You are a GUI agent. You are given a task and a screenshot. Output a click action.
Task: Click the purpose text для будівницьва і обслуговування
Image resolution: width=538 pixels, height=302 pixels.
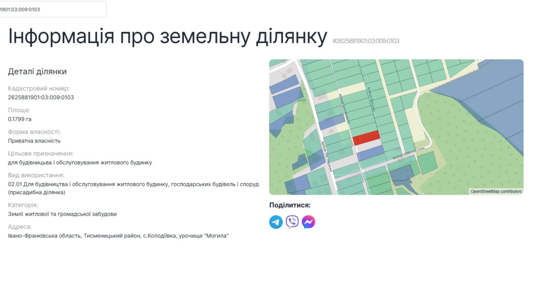pos(80,163)
